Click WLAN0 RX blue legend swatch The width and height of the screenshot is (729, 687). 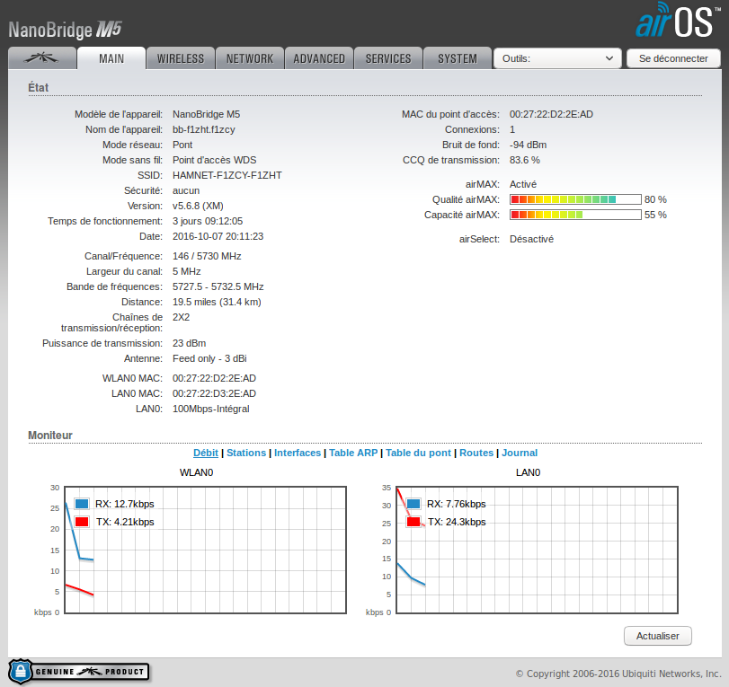82,504
